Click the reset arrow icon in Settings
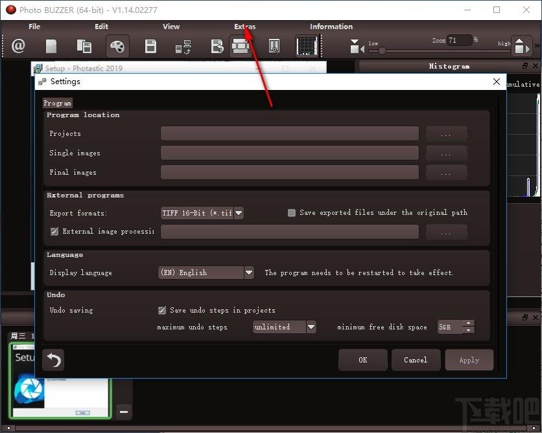Screen dimensions: 542x433 54,361
